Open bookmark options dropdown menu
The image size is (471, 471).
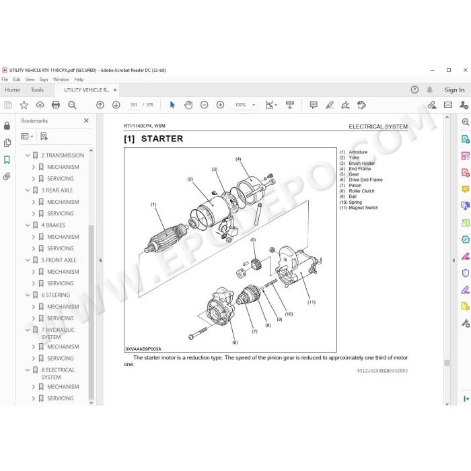(x=27, y=137)
